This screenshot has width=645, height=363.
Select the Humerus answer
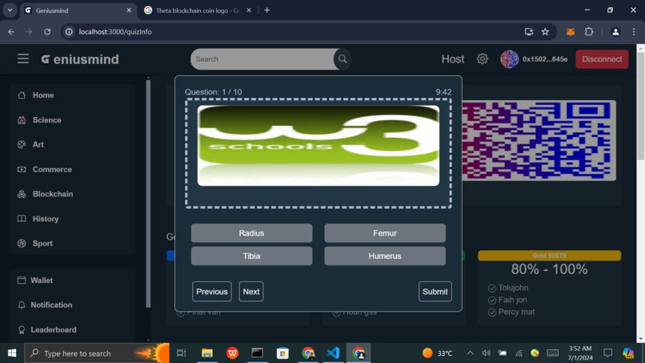pos(385,256)
